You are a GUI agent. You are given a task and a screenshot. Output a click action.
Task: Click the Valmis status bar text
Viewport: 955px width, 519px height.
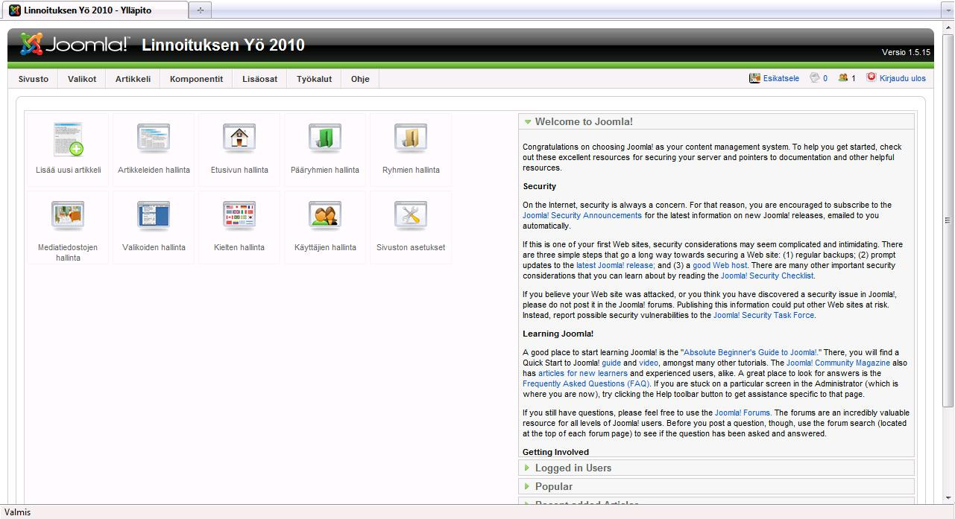point(18,512)
